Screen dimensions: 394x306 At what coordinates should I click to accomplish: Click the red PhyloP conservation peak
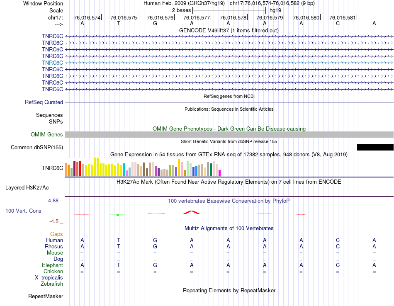pyautogui.click(x=192, y=212)
